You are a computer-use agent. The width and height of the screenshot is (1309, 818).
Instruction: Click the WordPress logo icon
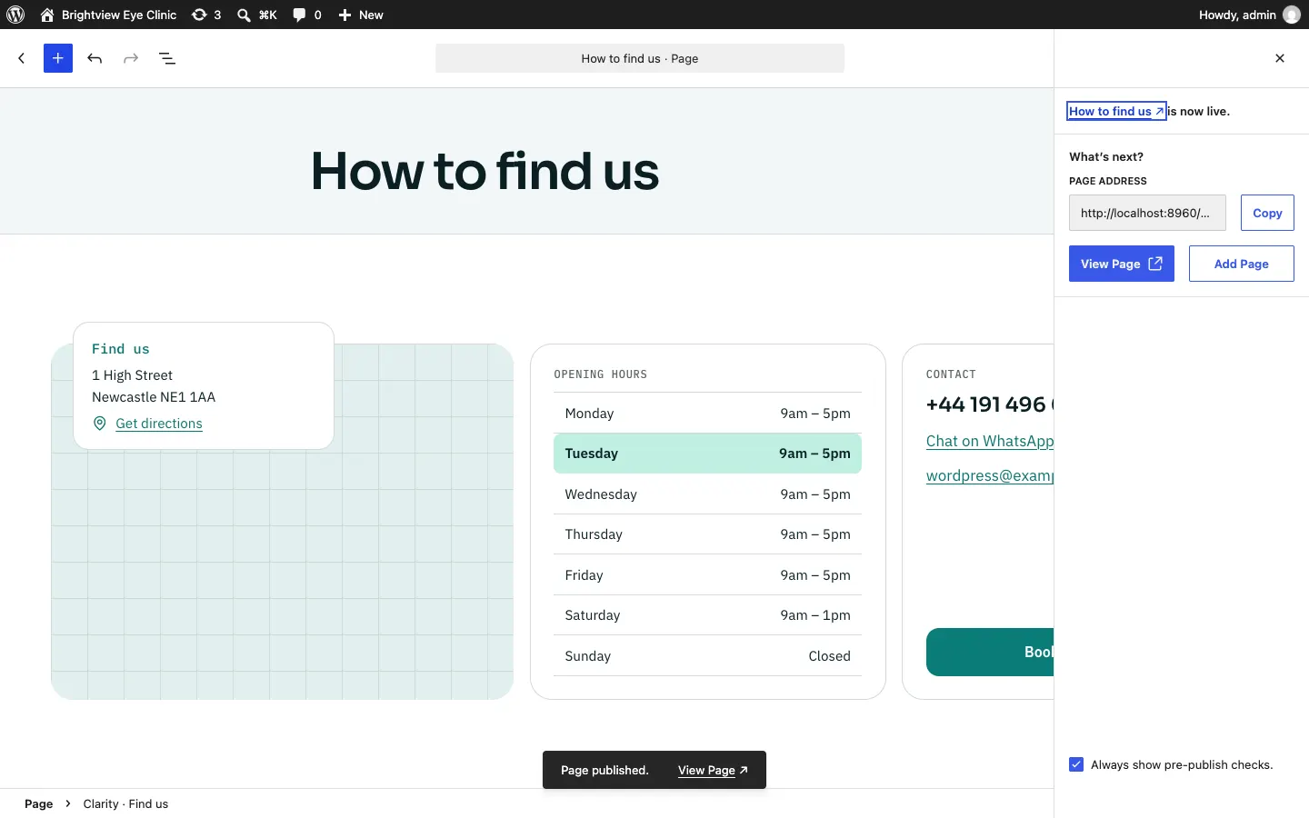pyautogui.click(x=15, y=15)
